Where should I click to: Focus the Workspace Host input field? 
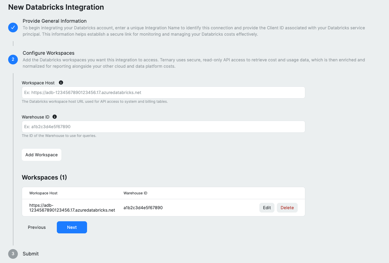(163, 93)
